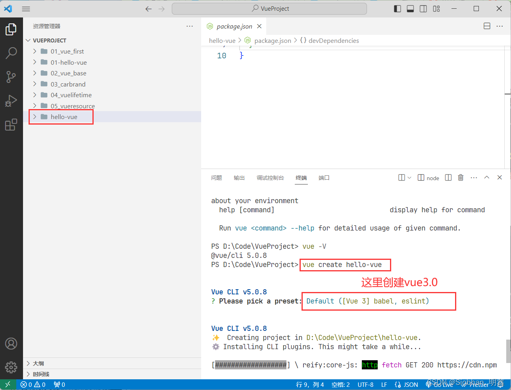Open remote window from status bar
This screenshot has height=390, width=511.
[x=8, y=384]
